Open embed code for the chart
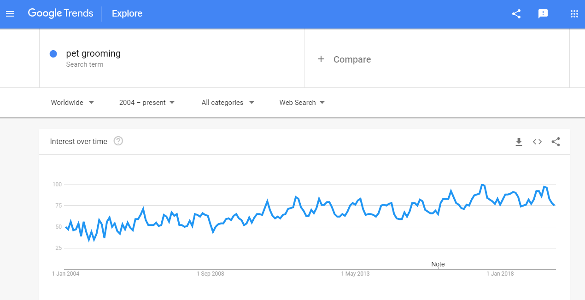This screenshot has height=300, width=585. [537, 142]
